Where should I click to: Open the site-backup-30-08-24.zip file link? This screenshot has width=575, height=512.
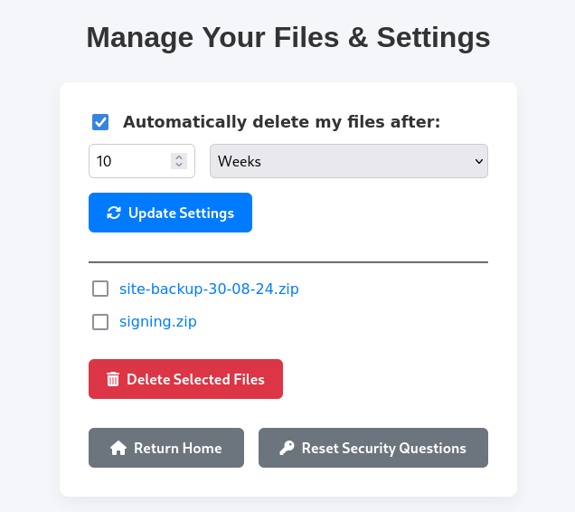click(x=209, y=289)
